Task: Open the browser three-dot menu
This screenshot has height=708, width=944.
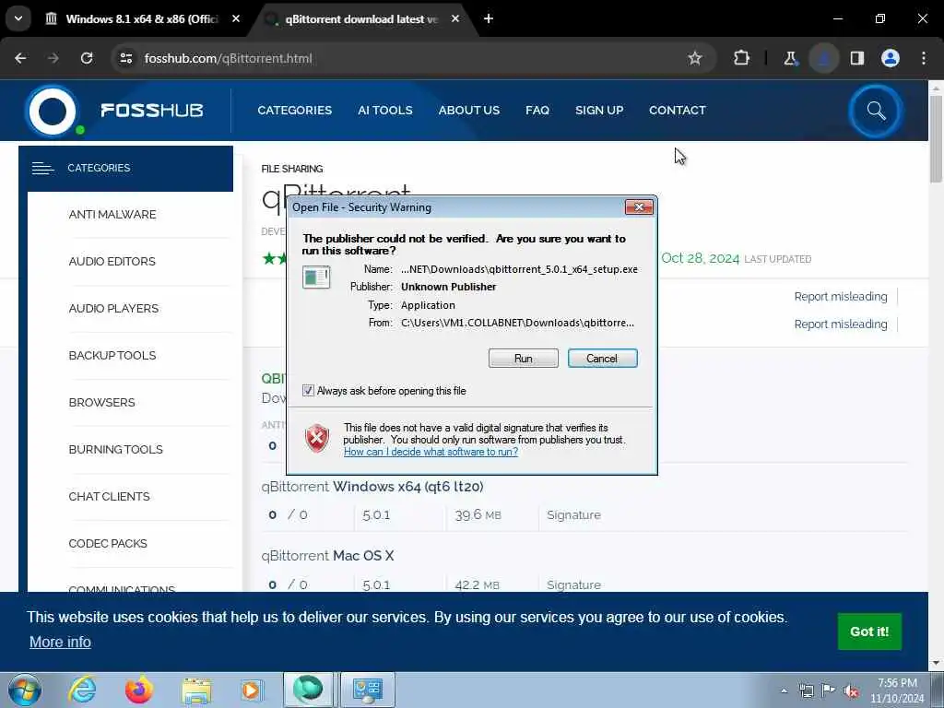Action: [x=924, y=58]
